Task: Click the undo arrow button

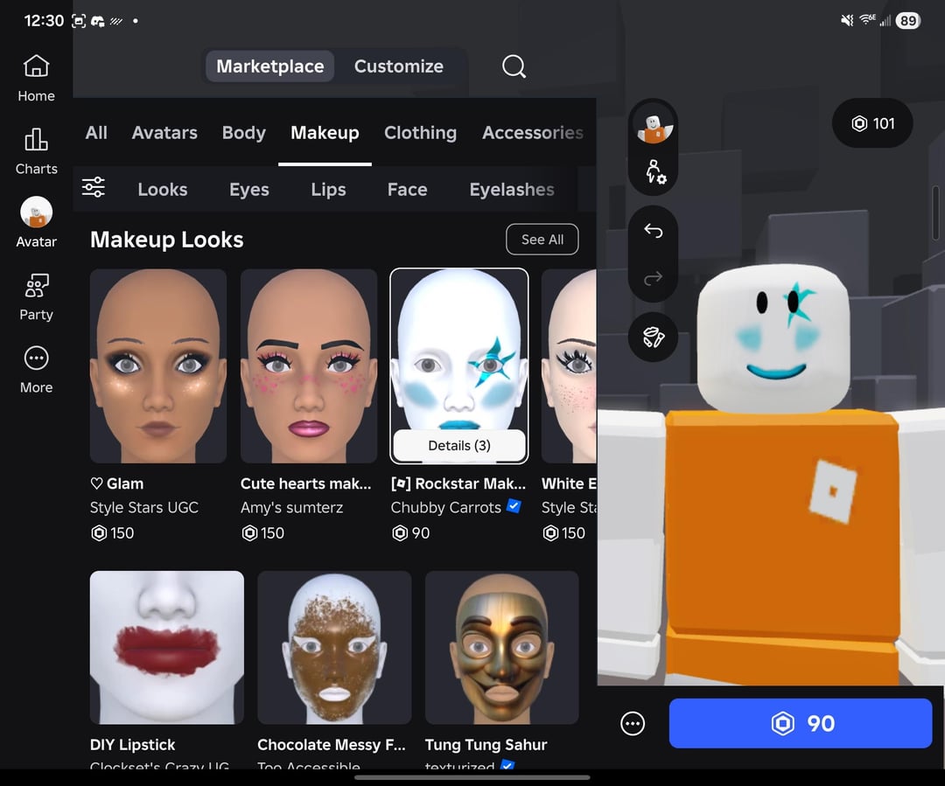Action: (x=653, y=231)
